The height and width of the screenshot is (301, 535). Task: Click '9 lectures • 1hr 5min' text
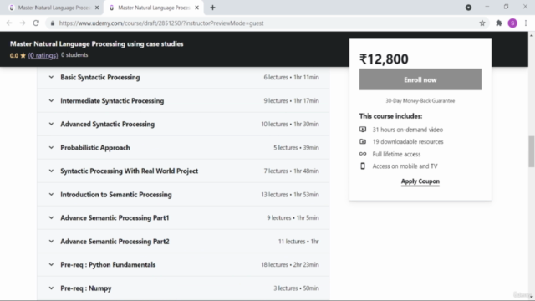[x=293, y=217]
